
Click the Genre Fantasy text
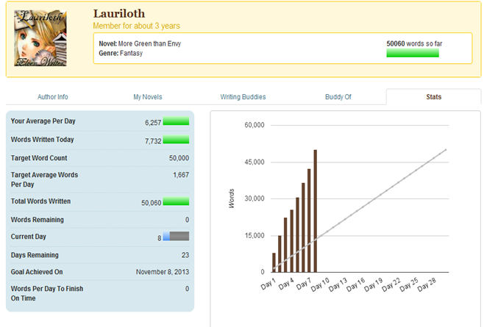coord(121,53)
